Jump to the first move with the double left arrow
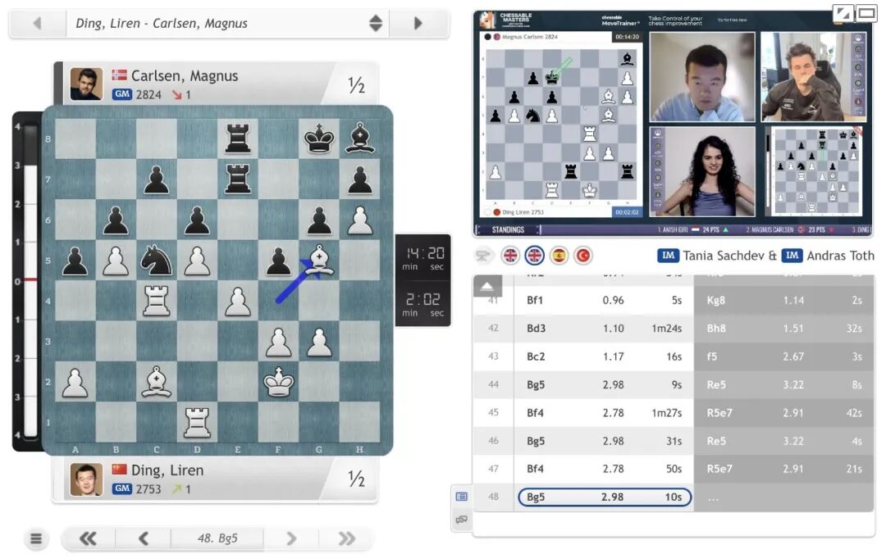Screen dimensions: 886x558 click(x=88, y=539)
